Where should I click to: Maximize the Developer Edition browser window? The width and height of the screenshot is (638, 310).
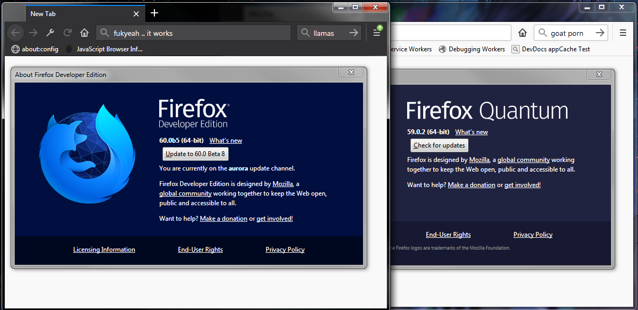355,7
